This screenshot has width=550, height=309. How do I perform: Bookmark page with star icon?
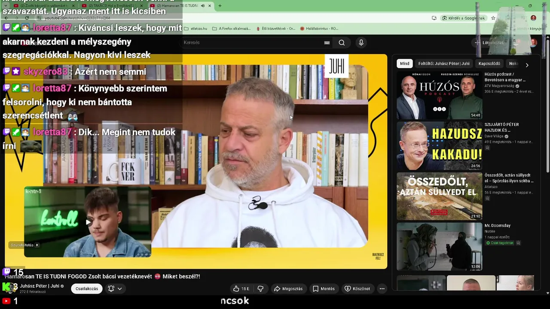(493, 18)
